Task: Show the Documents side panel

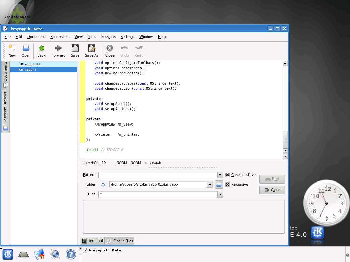Action: (x=5, y=75)
